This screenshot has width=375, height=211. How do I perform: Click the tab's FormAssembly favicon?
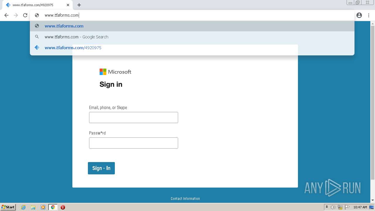tap(8, 5)
